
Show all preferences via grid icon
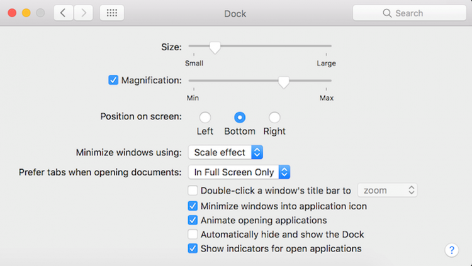pos(112,13)
